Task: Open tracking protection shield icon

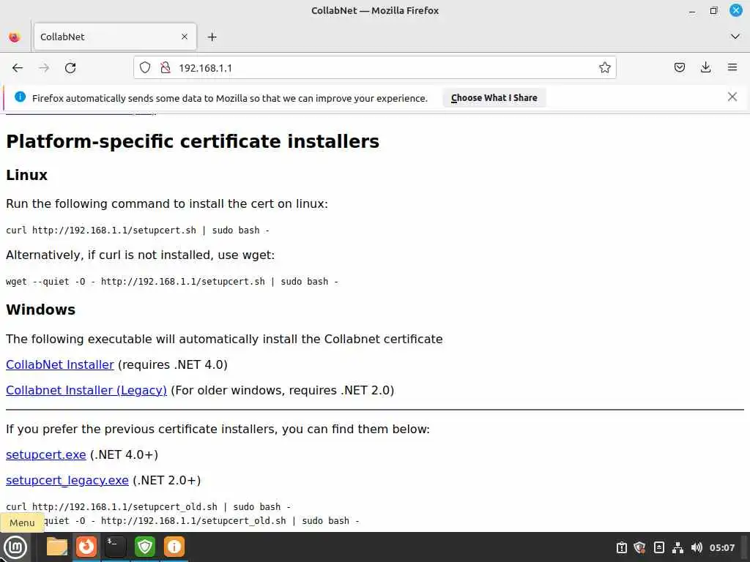Action: pos(145,68)
